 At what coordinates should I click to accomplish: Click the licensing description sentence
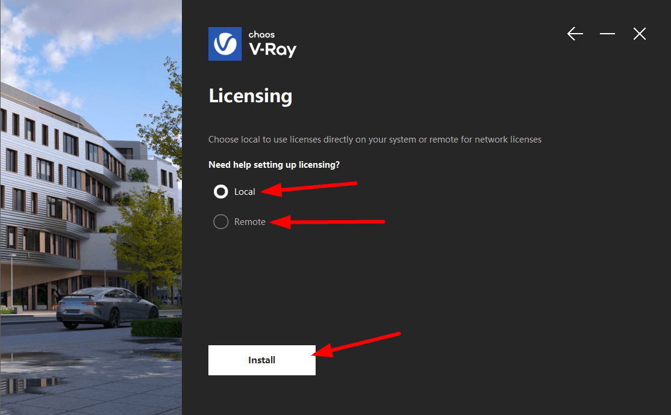point(375,140)
